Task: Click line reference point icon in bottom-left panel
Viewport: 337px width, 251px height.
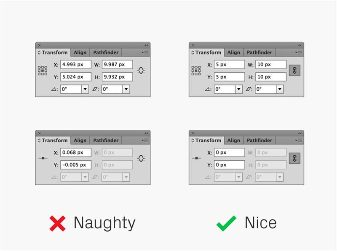Action: pos(43,158)
